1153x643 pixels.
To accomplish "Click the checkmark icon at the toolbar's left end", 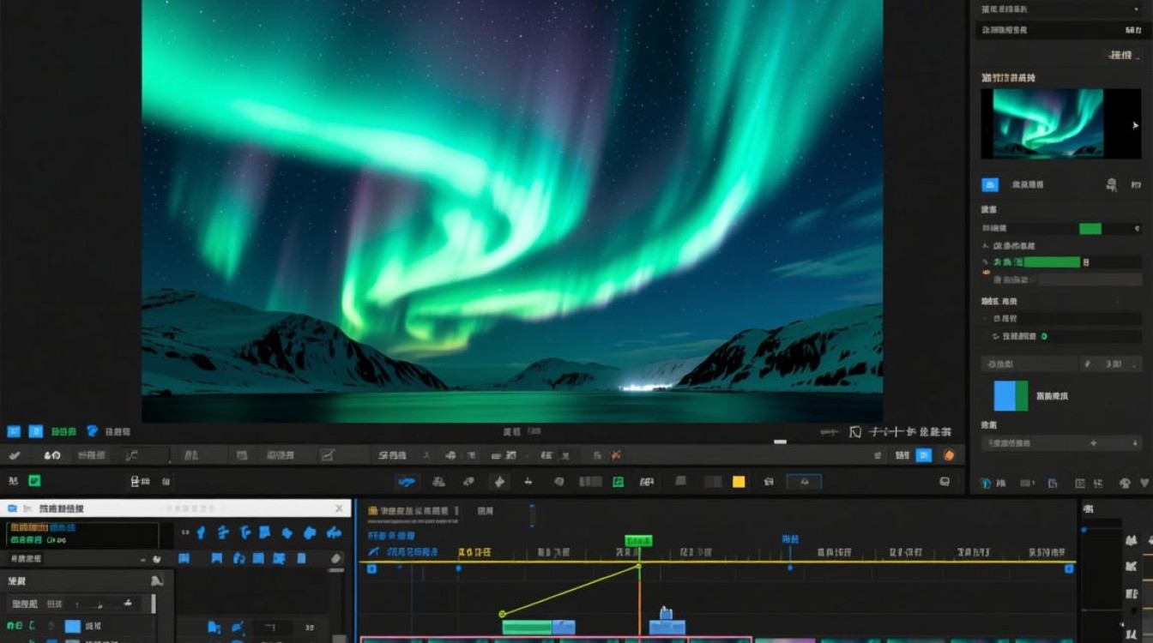I will click(15, 455).
